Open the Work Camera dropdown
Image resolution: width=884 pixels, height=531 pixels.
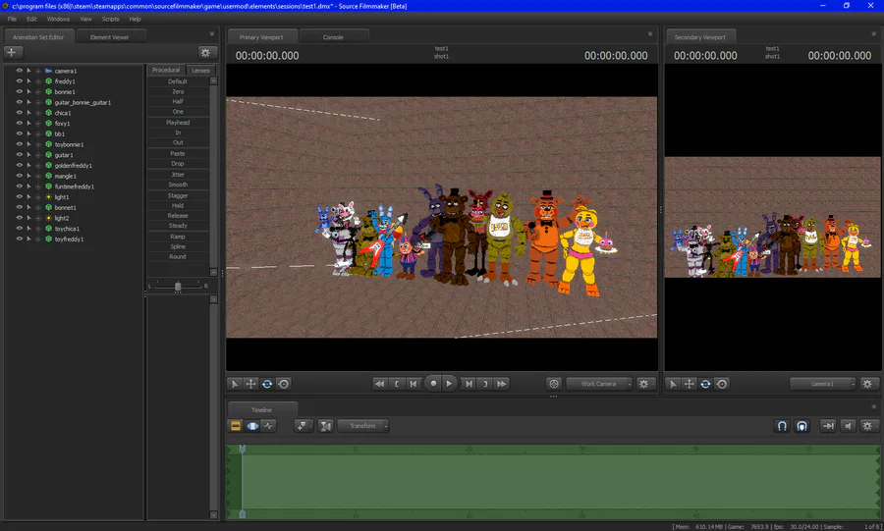click(x=599, y=384)
